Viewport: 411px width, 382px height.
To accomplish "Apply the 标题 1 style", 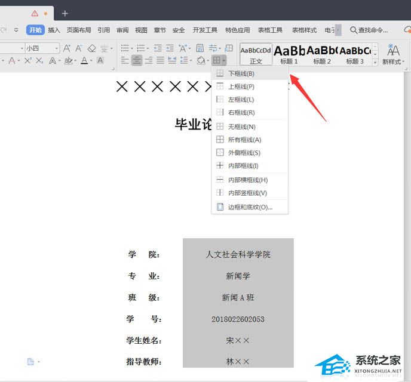I will pos(289,54).
